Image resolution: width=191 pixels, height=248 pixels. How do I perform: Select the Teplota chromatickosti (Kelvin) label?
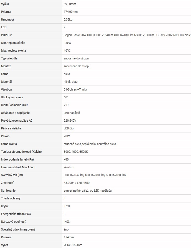[x=21, y=152]
